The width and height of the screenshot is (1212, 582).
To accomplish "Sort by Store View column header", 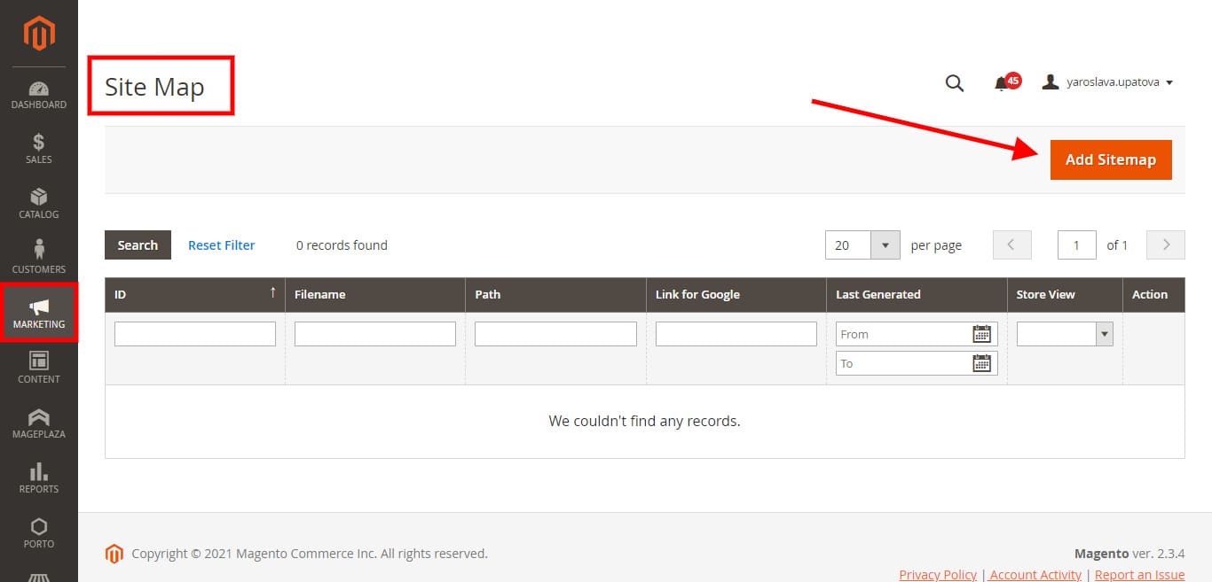I will (x=1065, y=294).
